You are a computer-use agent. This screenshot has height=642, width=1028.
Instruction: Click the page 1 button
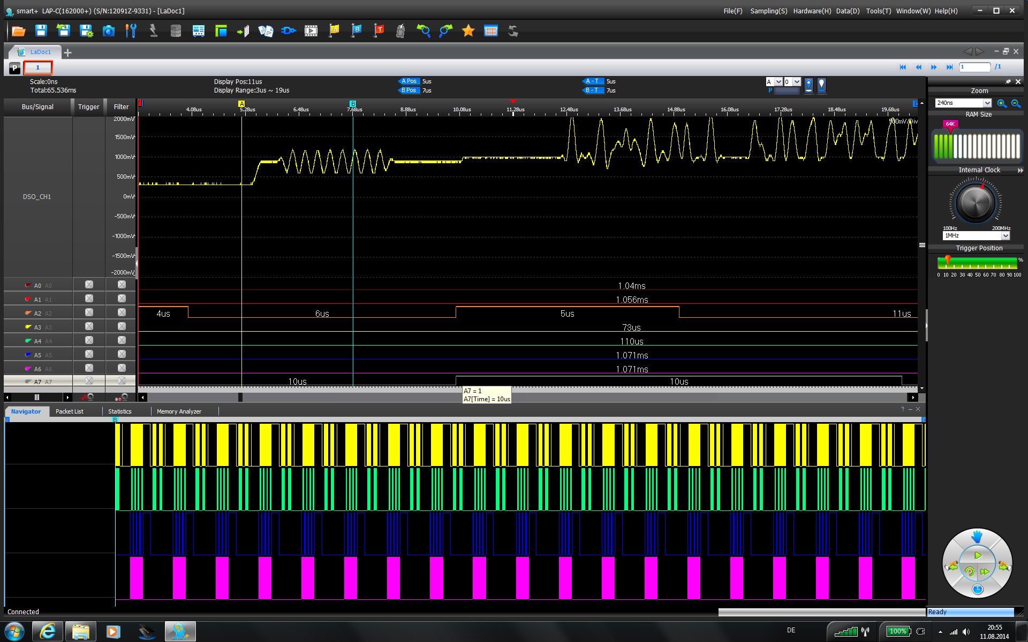click(x=37, y=67)
